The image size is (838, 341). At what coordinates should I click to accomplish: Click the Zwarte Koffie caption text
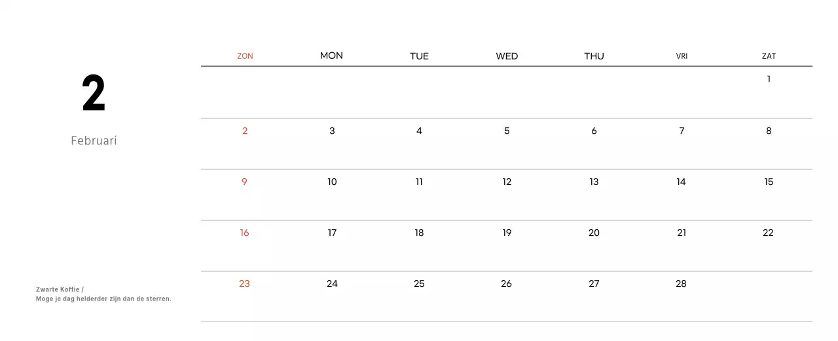[60, 289]
